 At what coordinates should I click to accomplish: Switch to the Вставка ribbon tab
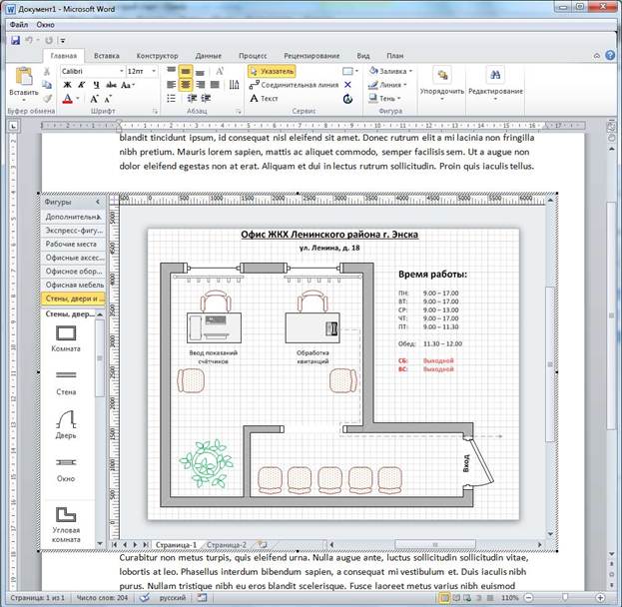pyautogui.click(x=106, y=56)
